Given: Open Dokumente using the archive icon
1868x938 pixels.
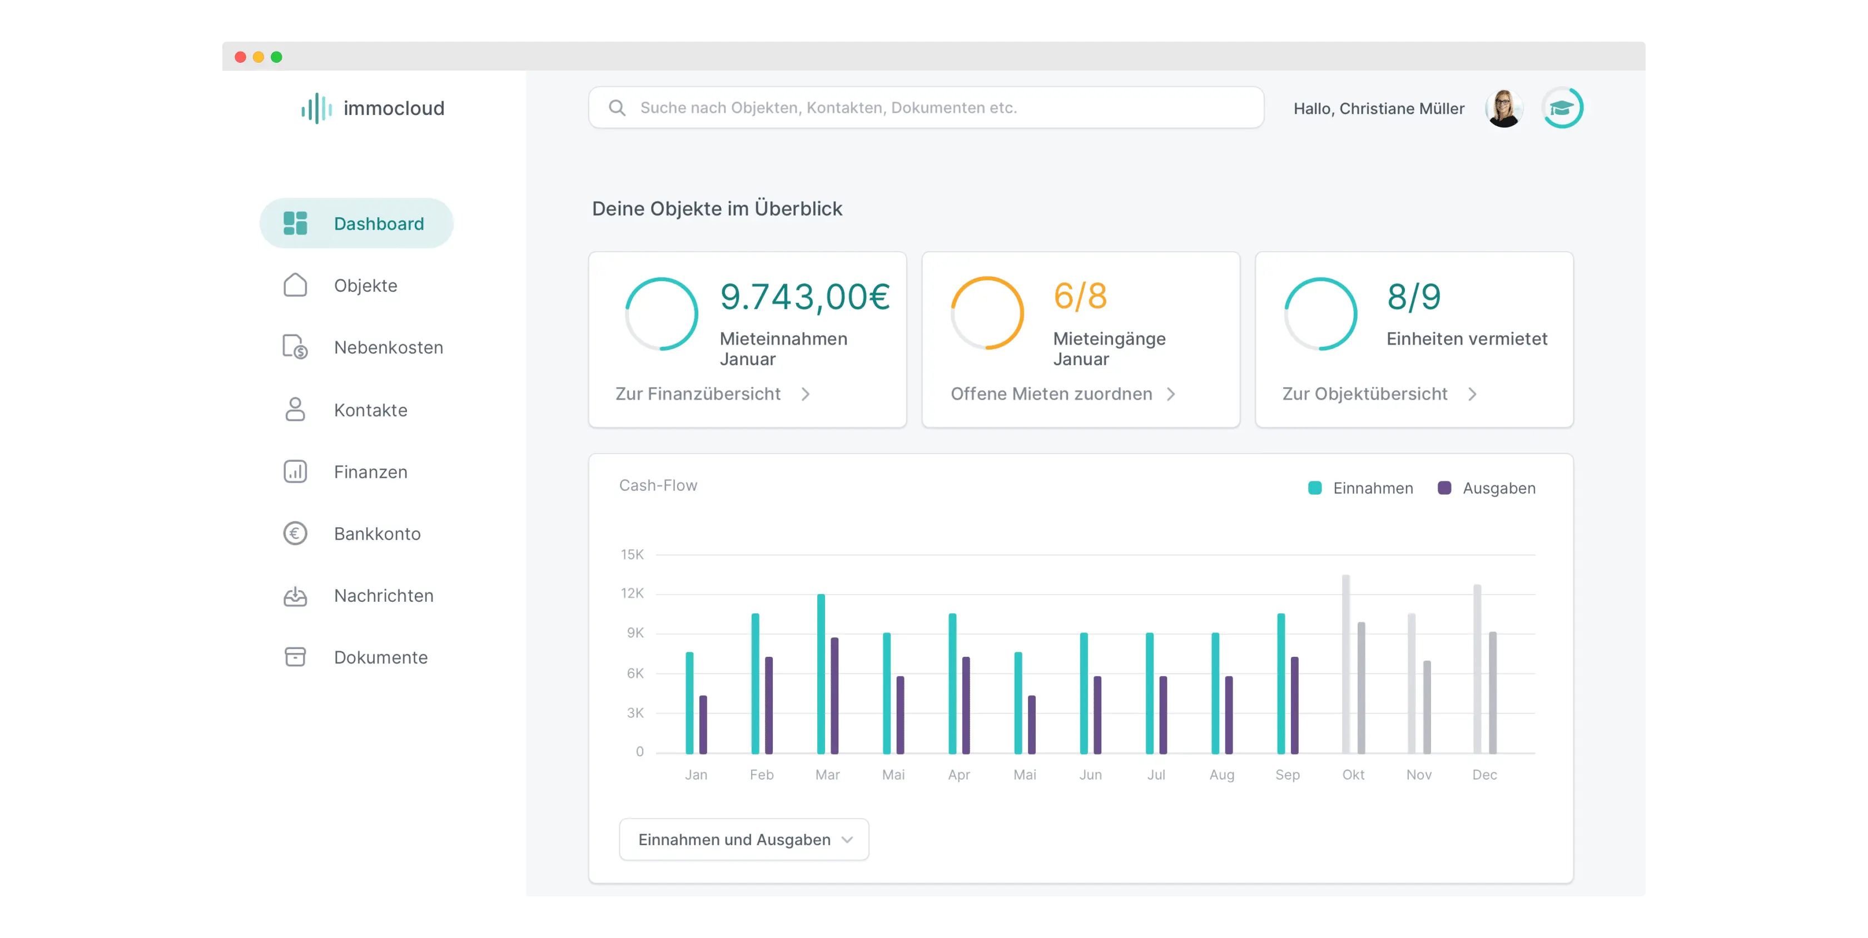Looking at the screenshot, I should (295, 657).
